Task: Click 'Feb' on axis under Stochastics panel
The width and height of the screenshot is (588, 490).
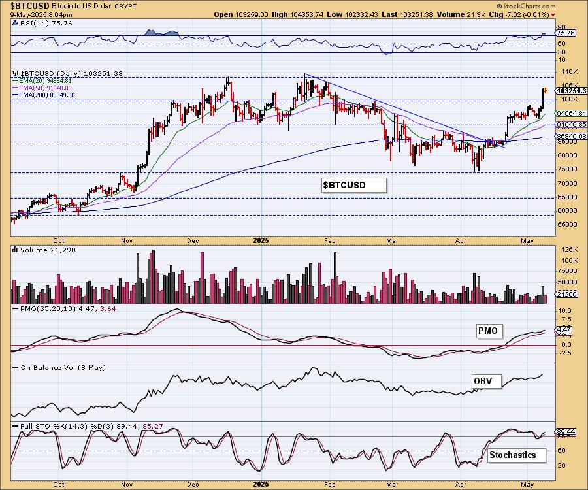Action: click(x=330, y=484)
